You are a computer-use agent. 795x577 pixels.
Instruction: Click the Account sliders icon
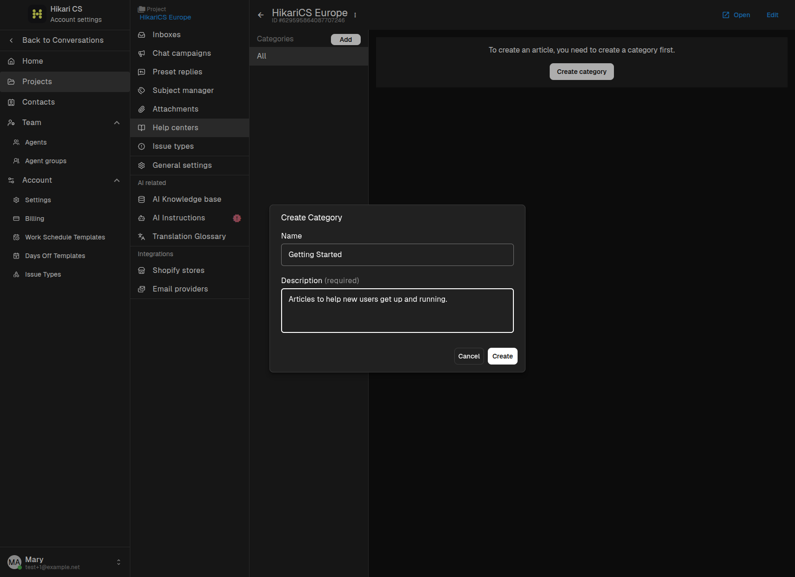(11, 180)
